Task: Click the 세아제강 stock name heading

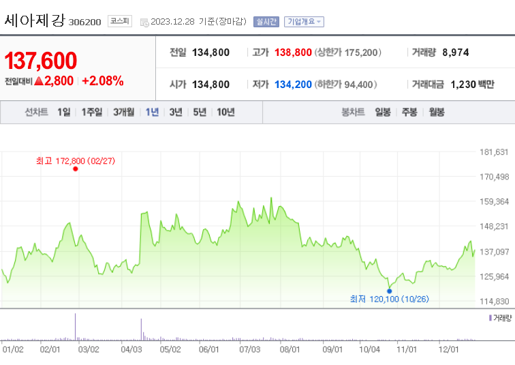Action: point(35,20)
